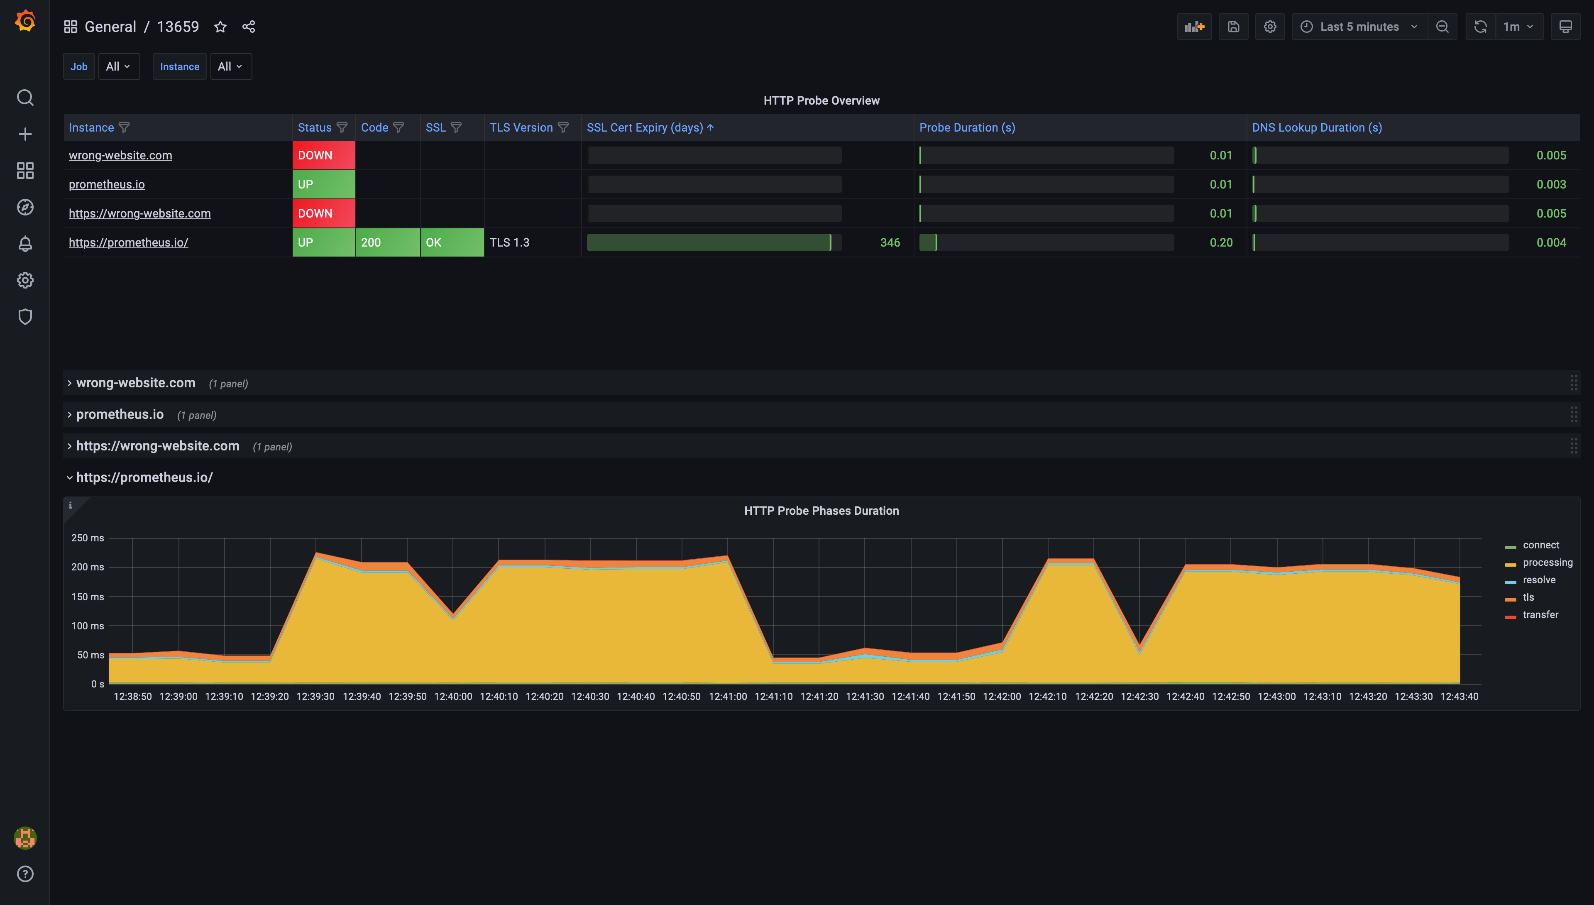Toggle the processing series in legend

point(1548,563)
